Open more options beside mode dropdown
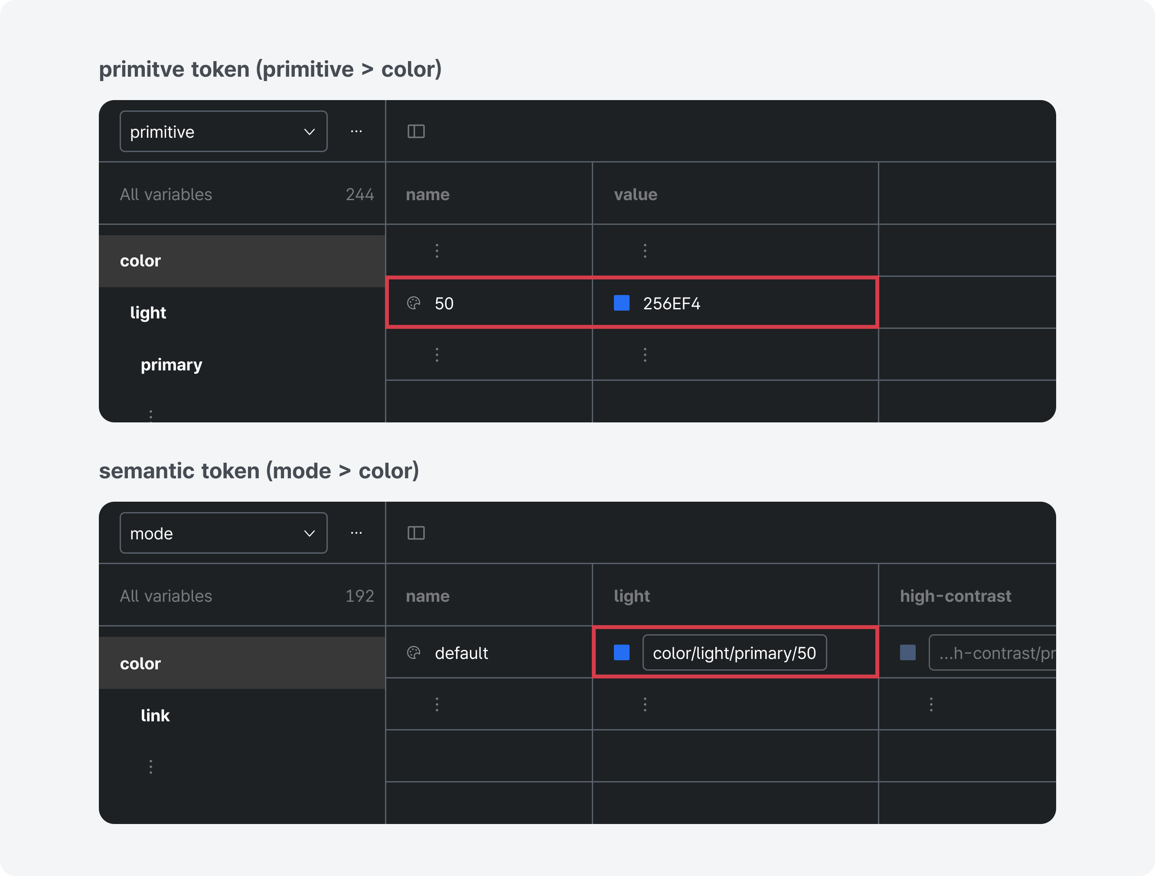The image size is (1155, 876). (x=357, y=533)
